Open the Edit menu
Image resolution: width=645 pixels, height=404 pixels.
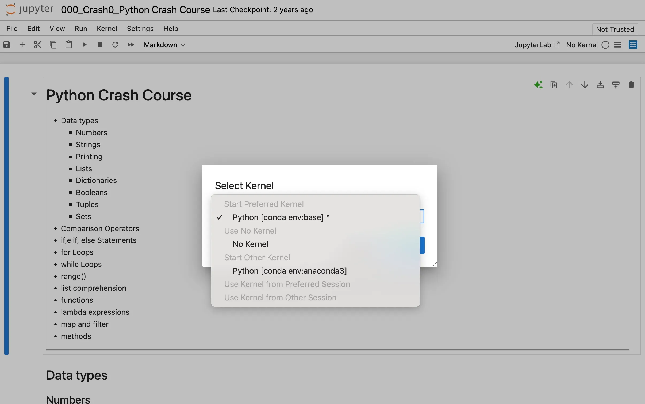[x=33, y=29]
